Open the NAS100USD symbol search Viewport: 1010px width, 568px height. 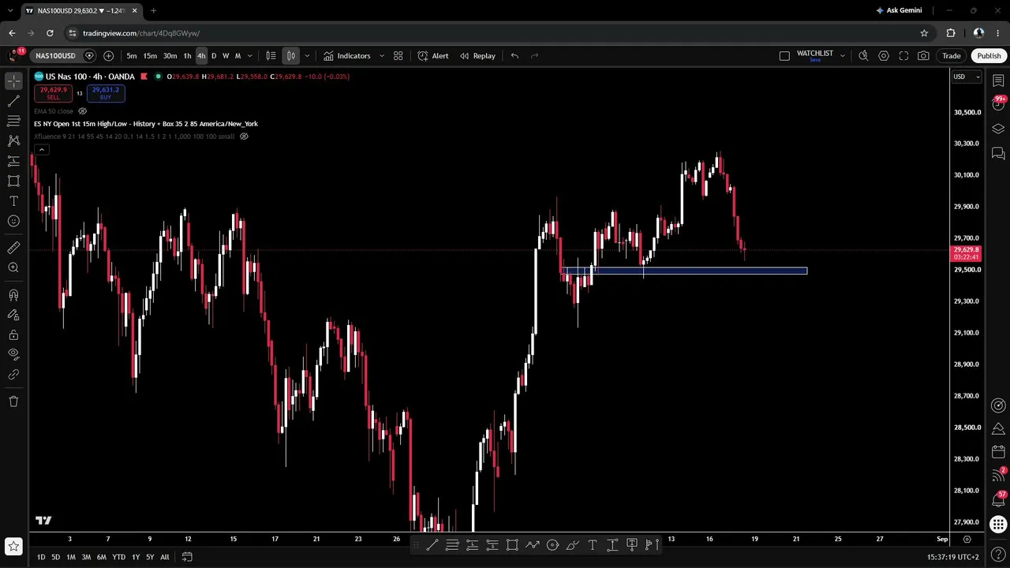point(55,56)
